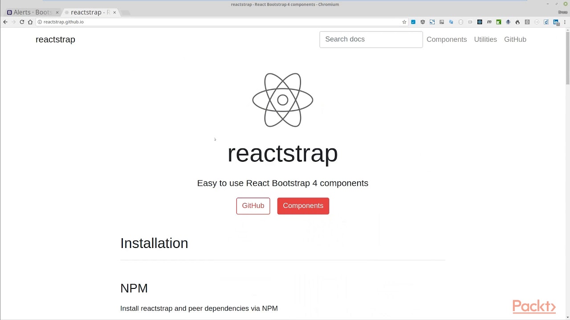This screenshot has height=320, width=570.
Task: Click the faded circular H extension icon
Action: (x=537, y=22)
